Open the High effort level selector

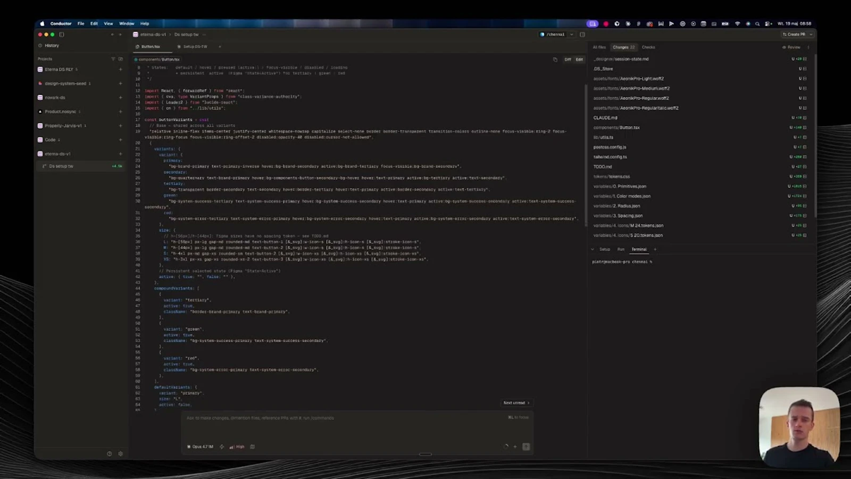(x=237, y=447)
